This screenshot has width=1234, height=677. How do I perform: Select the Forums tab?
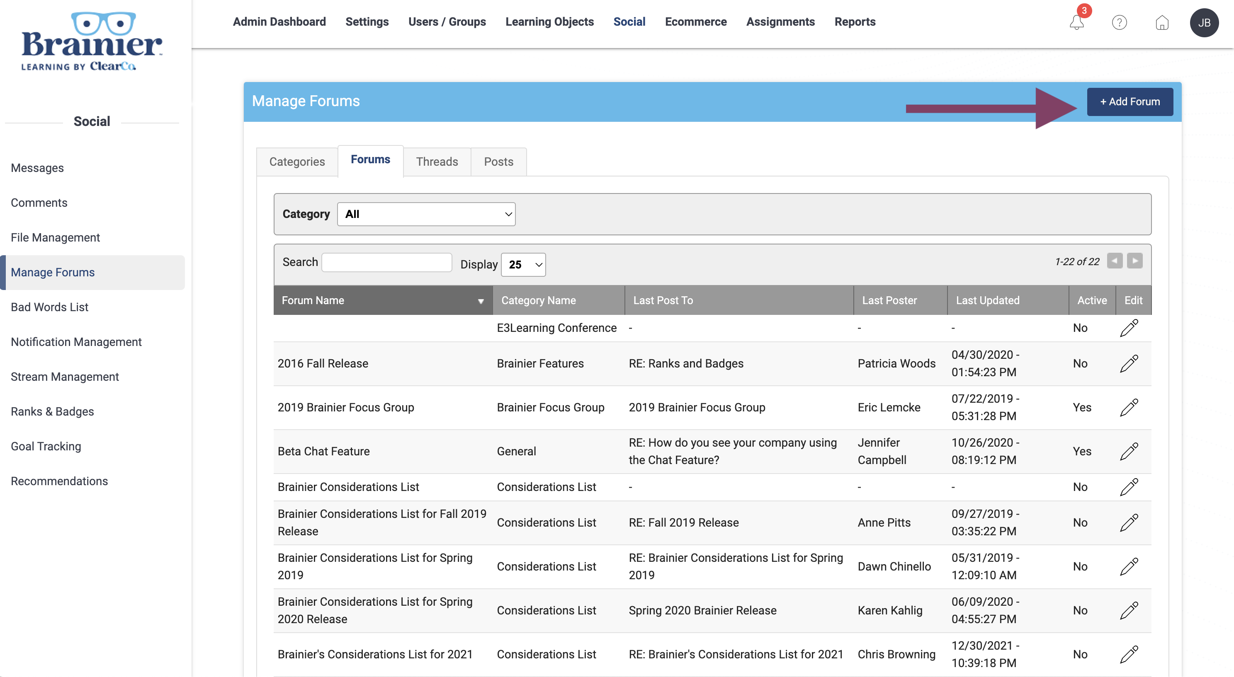coord(370,160)
